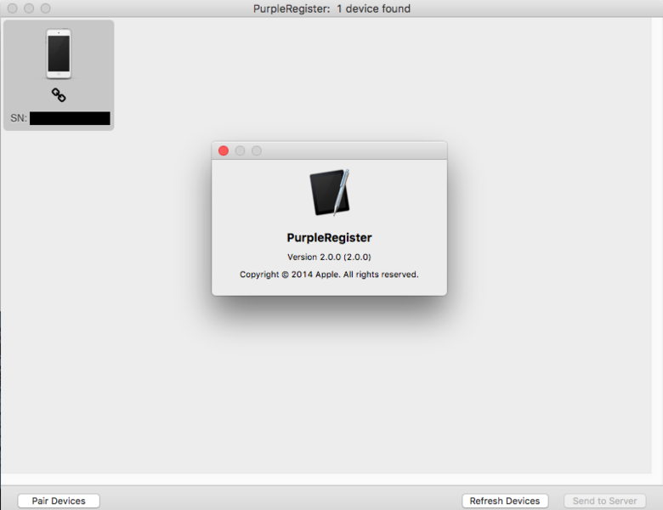Click the disabled Send to Server button
The width and height of the screenshot is (663, 510).
pos(604,501)
